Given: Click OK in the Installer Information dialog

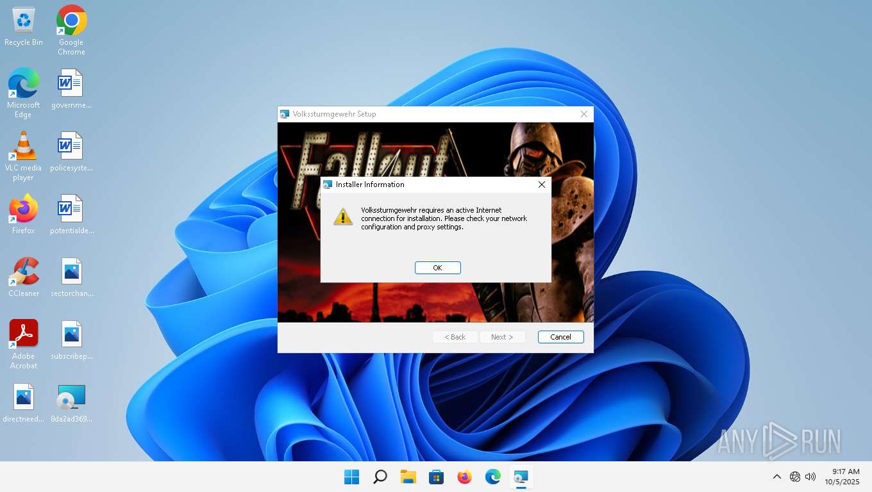Looking at the screenshot, I should 437,268.
